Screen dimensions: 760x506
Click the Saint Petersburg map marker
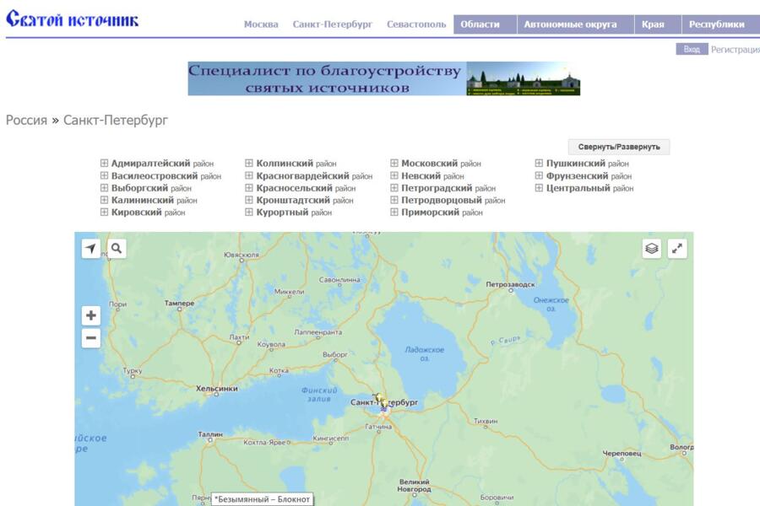pyautogui.click(x=383, y=403)
